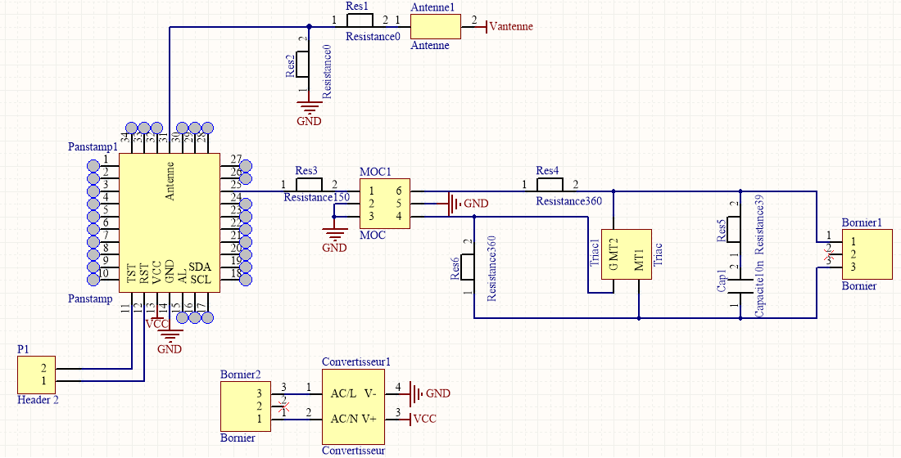
Task: Select the Bornier1 terminal block
Action: click(866, 254)
